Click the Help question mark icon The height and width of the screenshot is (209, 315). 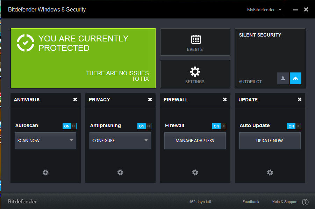[305, 202]
